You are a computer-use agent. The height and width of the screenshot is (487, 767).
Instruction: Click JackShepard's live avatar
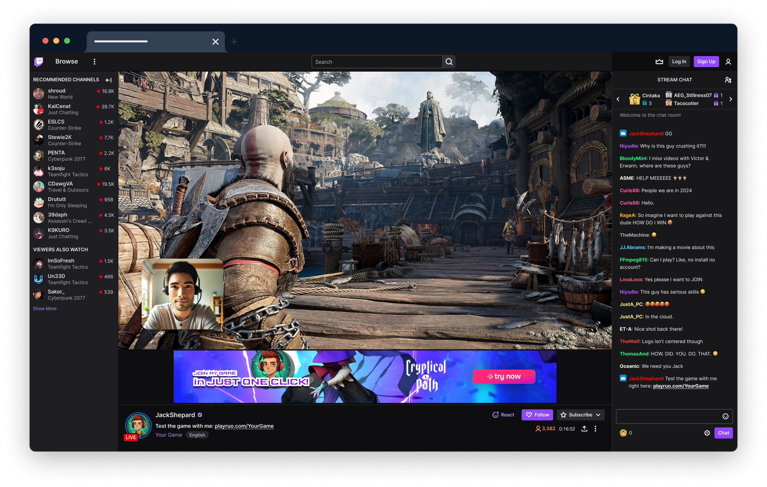(138, 425)
